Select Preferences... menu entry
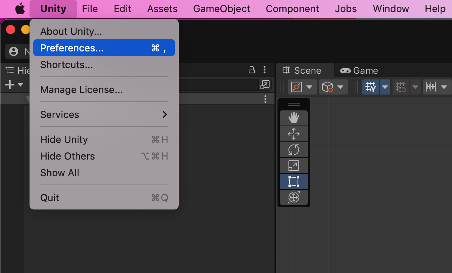Screen dimensions: 452x273 click(x=104, y=48)
